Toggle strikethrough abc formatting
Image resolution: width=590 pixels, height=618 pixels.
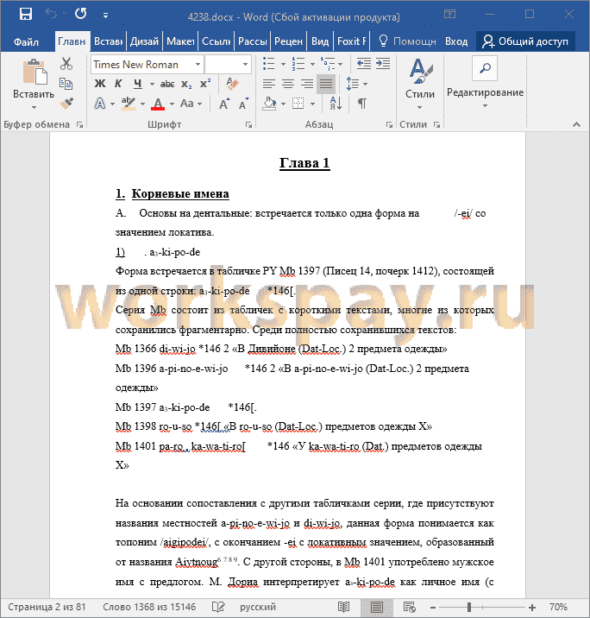tap(167, 84)
